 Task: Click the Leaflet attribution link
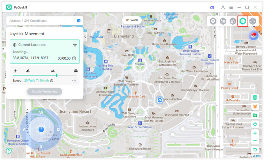pos(256,156)
